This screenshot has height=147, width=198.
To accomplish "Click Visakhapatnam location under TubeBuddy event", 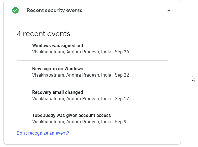I will click(72, 122).
